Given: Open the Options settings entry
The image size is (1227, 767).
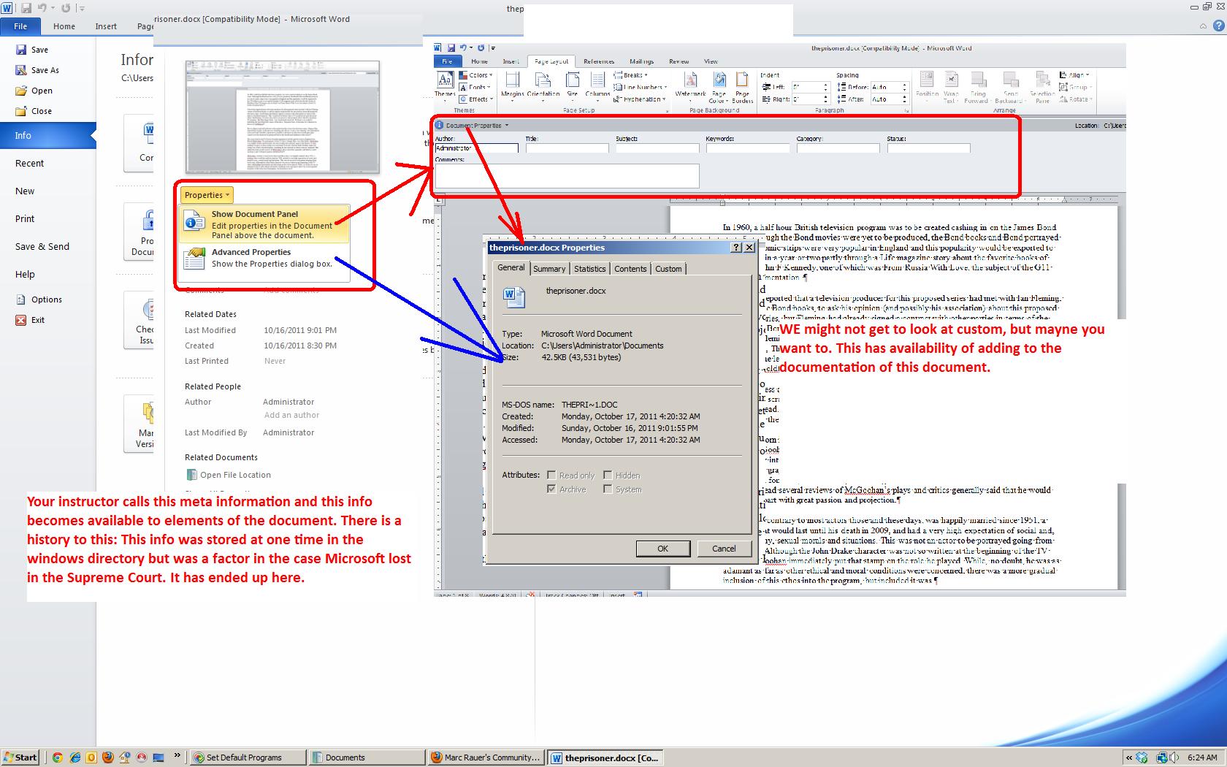Looking at the screenshot, I should 39,299.
